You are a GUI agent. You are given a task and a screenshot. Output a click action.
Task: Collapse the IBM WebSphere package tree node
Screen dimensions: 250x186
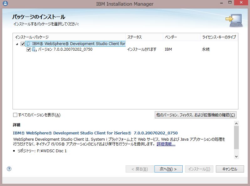pyautogui.click(x=17, y=44)
